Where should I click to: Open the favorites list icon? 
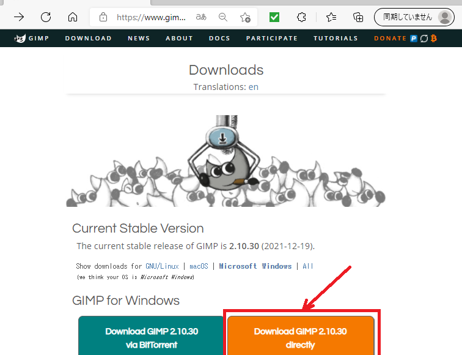(x=331, y=17)
